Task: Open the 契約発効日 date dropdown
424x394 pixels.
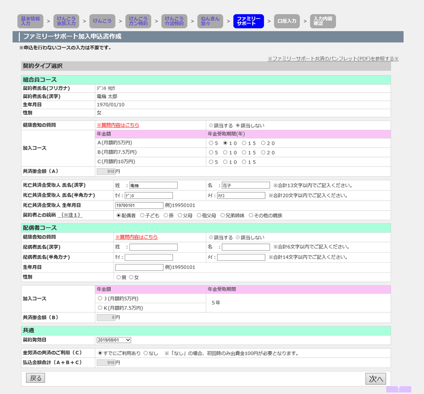Action: [113, 340]
